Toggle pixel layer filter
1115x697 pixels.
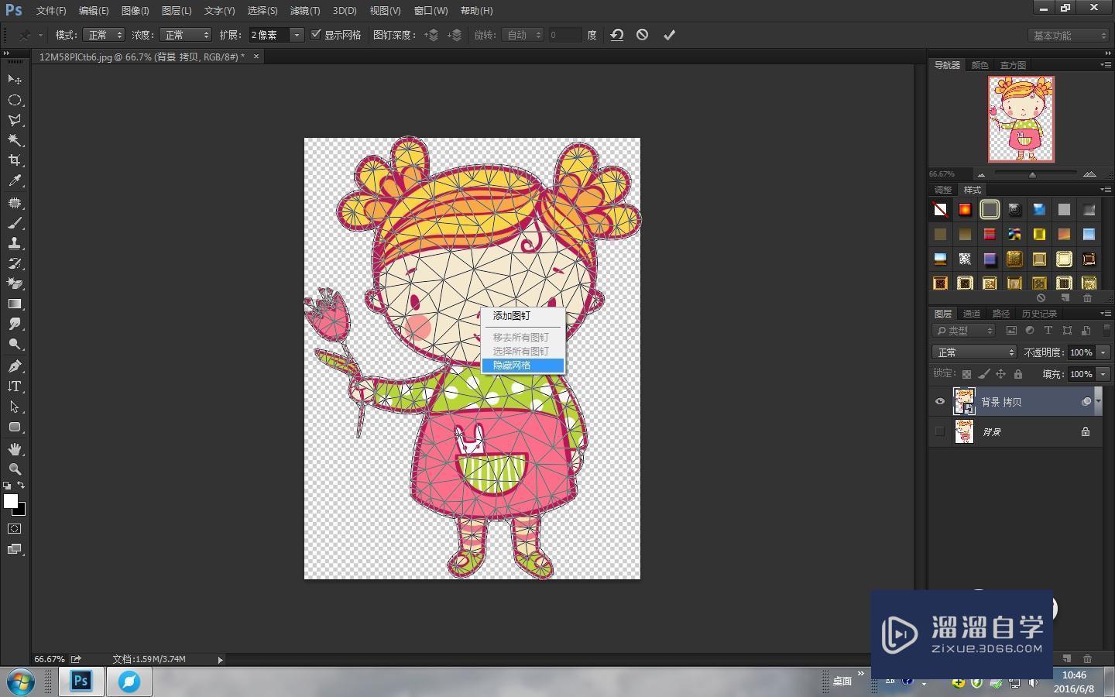1011,331
